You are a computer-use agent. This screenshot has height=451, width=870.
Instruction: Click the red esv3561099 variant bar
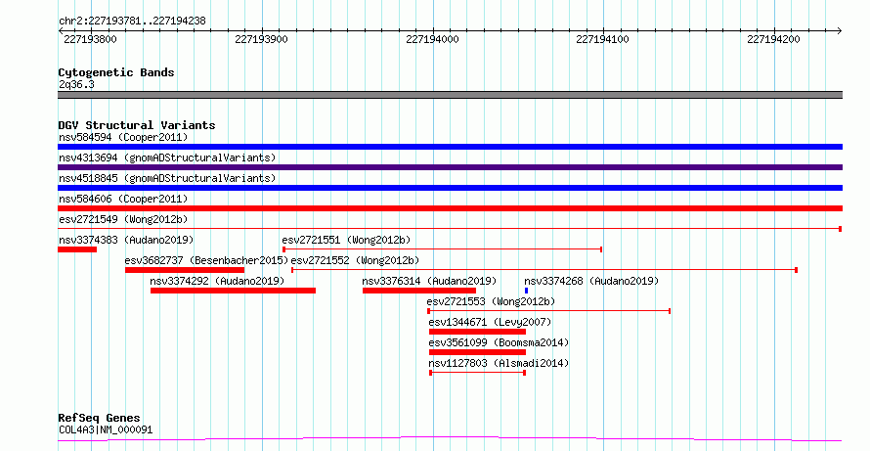[477, 352]
